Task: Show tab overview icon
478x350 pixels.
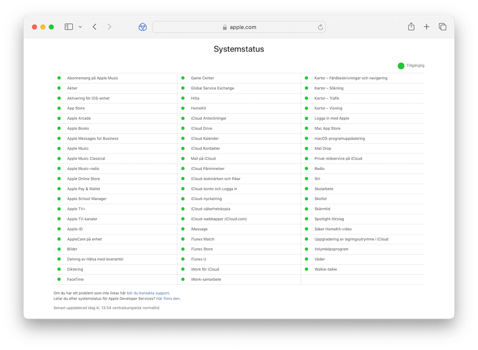Action: click(443, 27)
